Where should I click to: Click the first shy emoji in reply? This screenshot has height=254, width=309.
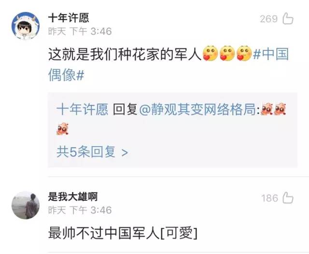(267, 109)
